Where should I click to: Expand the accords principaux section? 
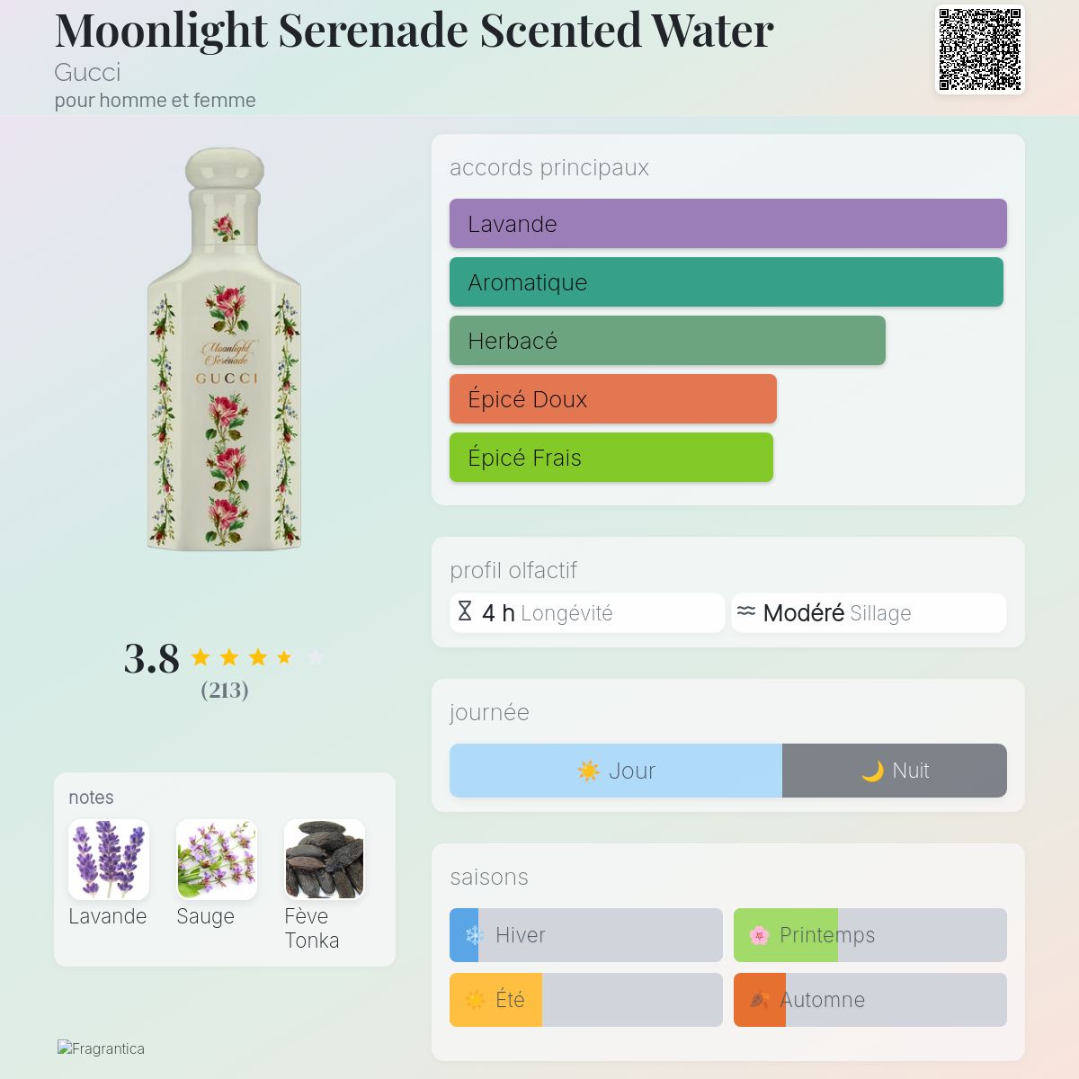pyautogui.click(x=548, y=167)
